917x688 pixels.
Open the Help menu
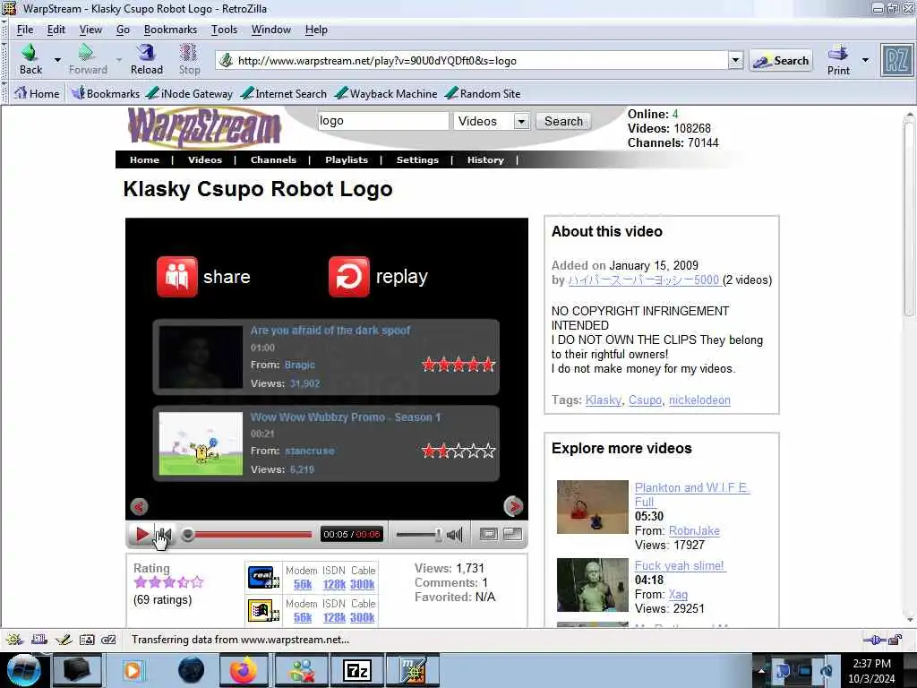(x=316, y=30)
